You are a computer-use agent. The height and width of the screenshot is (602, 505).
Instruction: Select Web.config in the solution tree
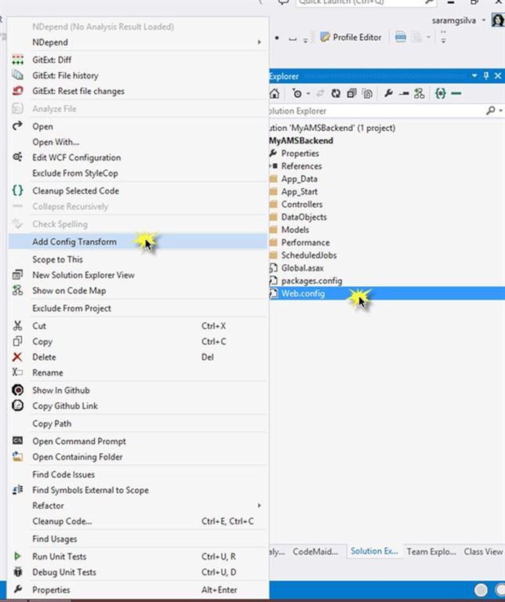click(303, 294)
